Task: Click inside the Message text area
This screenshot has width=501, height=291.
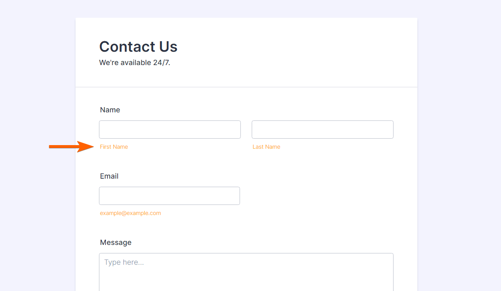Action: (x=246, y=277)
